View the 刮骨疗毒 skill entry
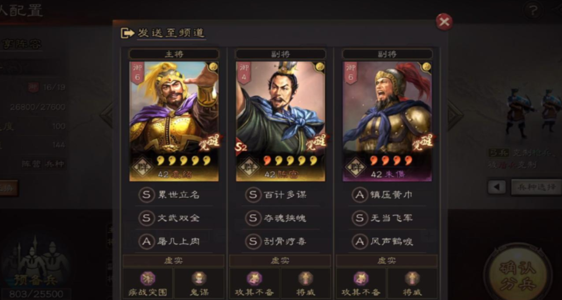 pyautogui.click(x=281, y=242)
